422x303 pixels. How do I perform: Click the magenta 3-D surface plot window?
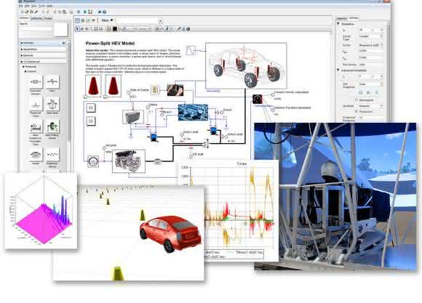pos(41,211)
